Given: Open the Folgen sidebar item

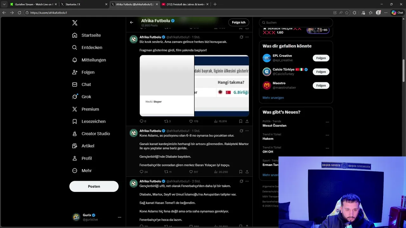Looking at the screenshot, I should [x=83, y=72].
